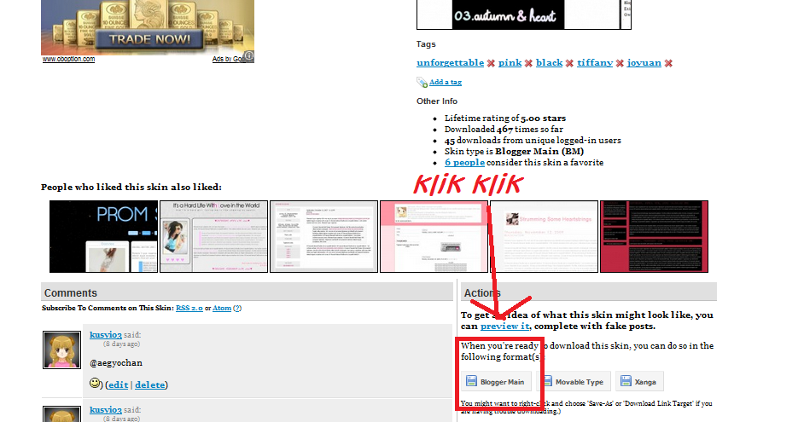This screenshot has width=804, height=422.
Task: Click the (?) feed help link
Action: tap(237, 308)
